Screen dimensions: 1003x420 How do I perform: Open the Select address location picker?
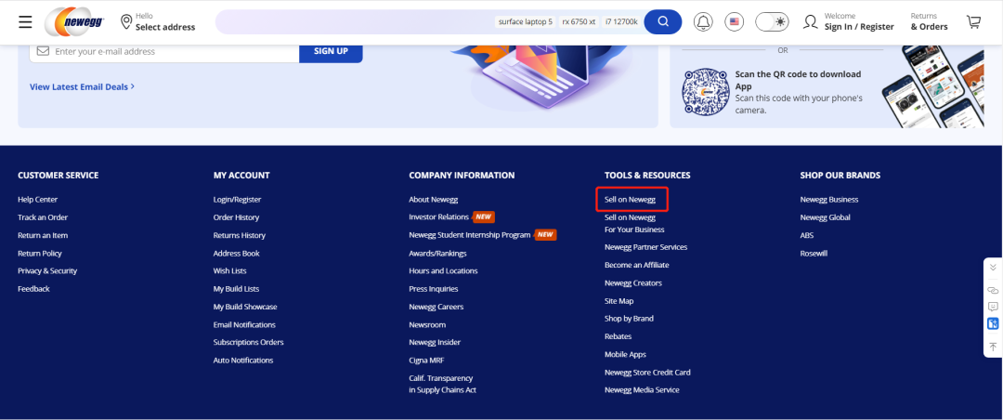(157, 21)
